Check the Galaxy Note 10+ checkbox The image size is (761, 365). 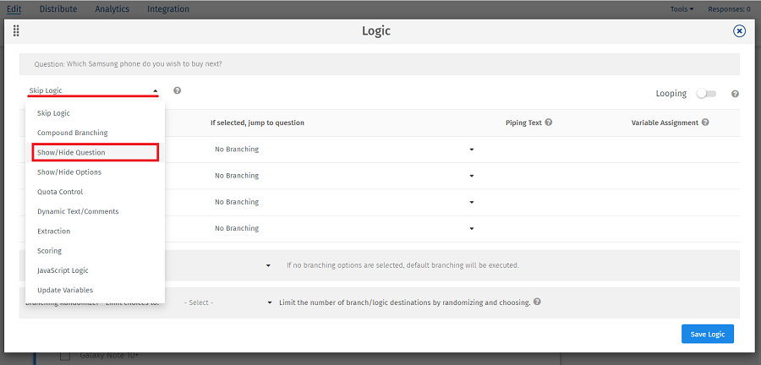point(65,356)
